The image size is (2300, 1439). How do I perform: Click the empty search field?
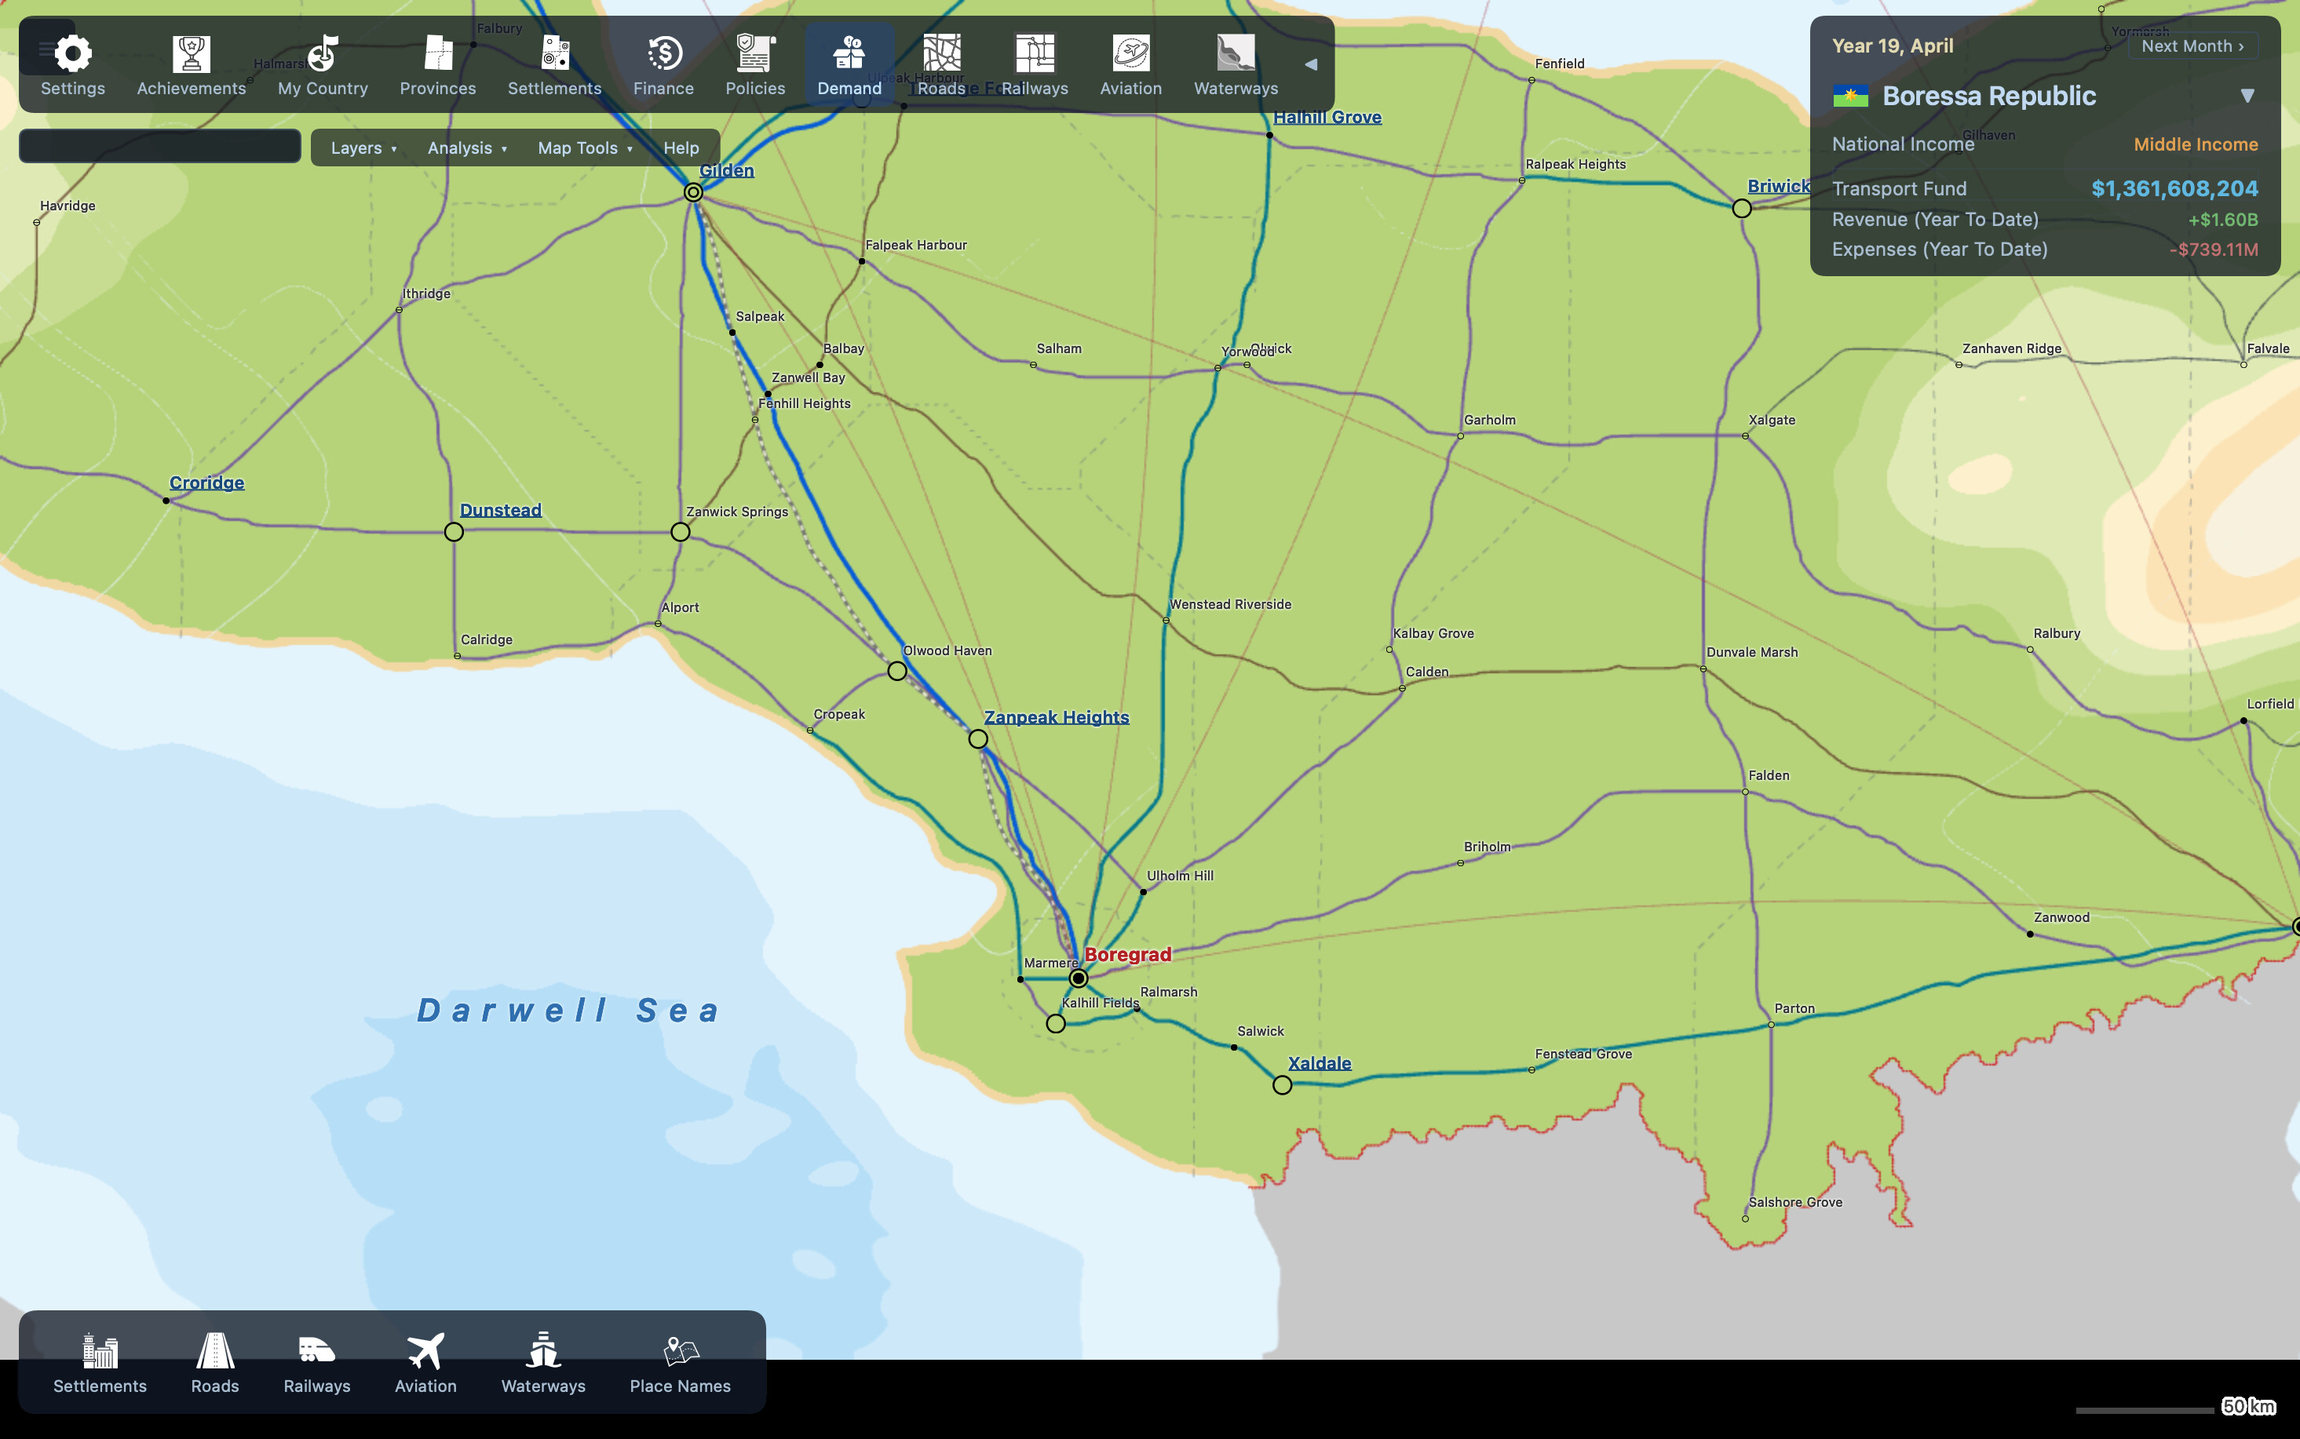[160, 146]
